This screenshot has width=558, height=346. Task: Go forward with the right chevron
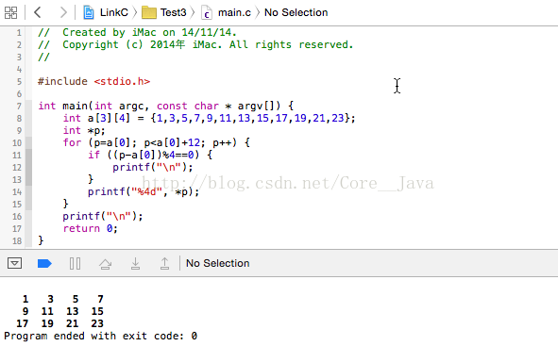pos(63,12)
